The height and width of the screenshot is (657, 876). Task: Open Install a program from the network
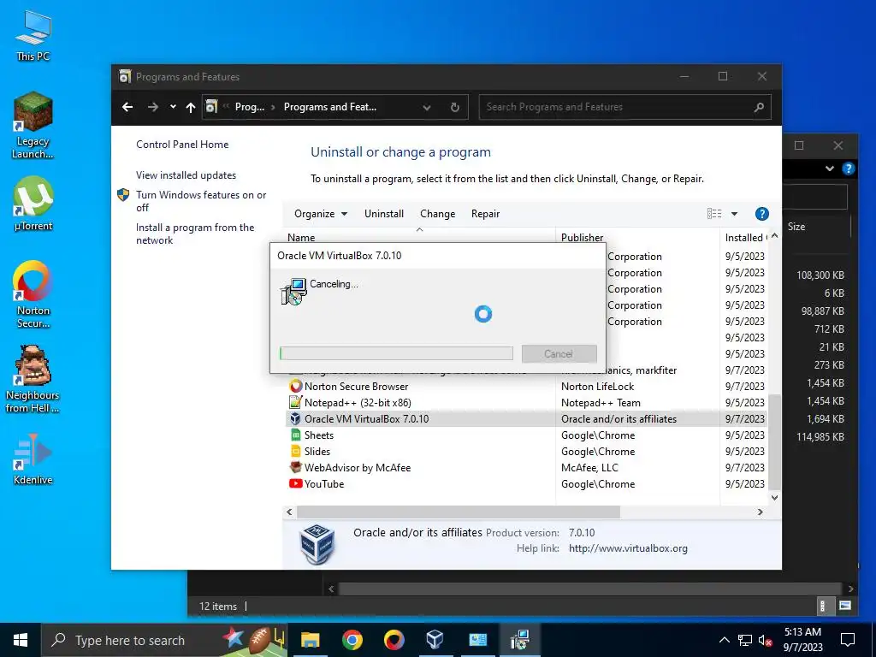[x=195, y=234]
